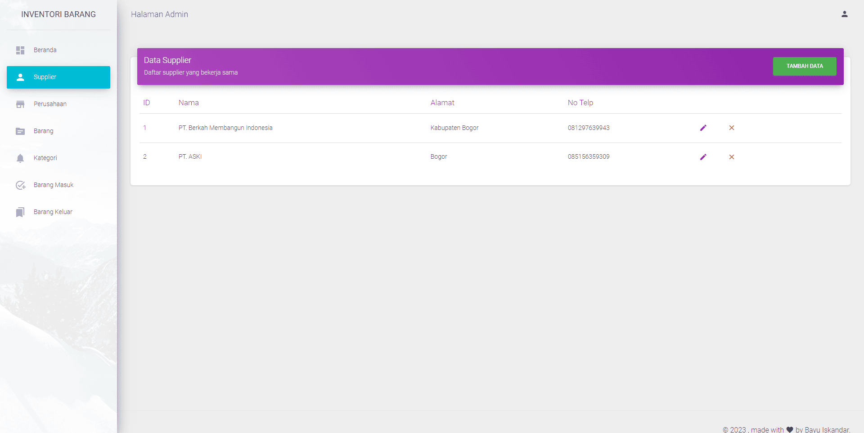This screenshot has height=433, width=864.
Task: Open Barang Masuk menu item
Action: 58,185
